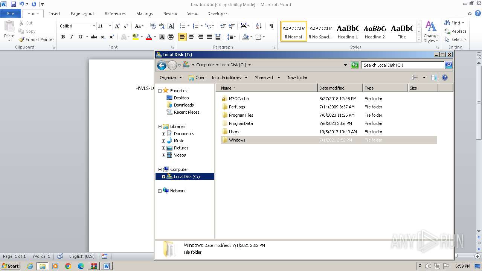Align text right

(x=200, y=37)
